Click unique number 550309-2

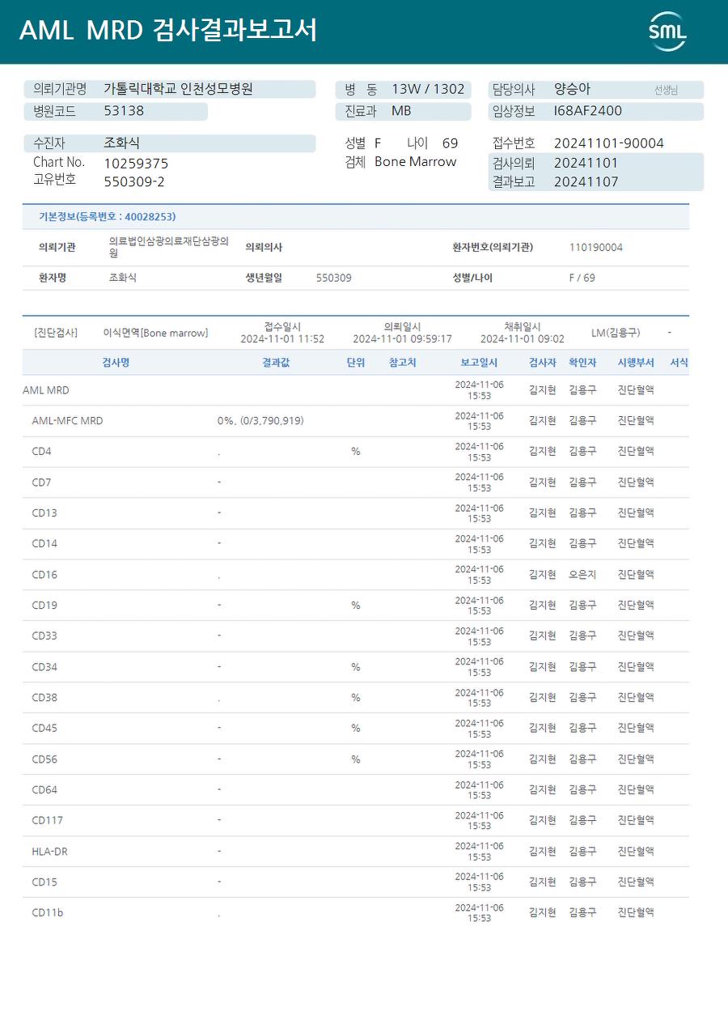(134, 181)
